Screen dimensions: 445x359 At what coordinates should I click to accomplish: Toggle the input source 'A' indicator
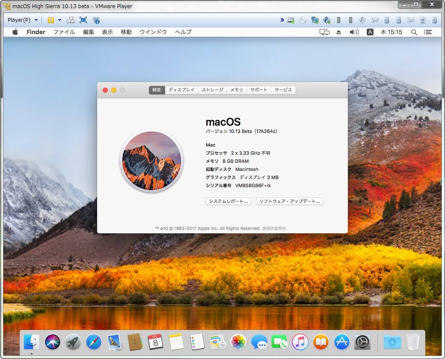pyautogui.click(x=370, y=32)
